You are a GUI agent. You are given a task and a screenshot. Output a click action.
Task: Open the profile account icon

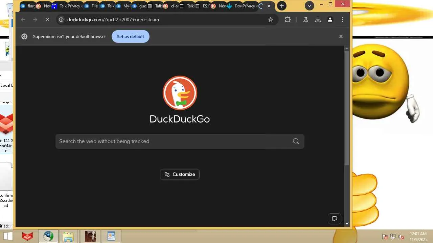[330, 20]
